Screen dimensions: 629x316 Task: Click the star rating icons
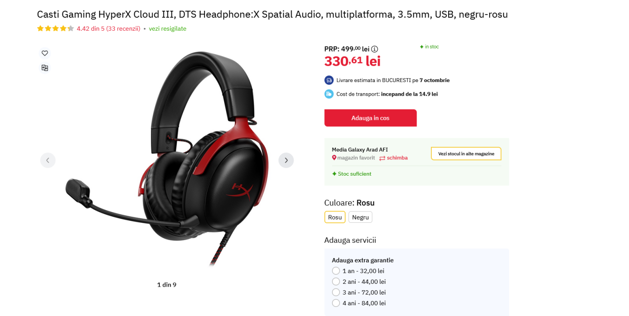coord(55,28)
